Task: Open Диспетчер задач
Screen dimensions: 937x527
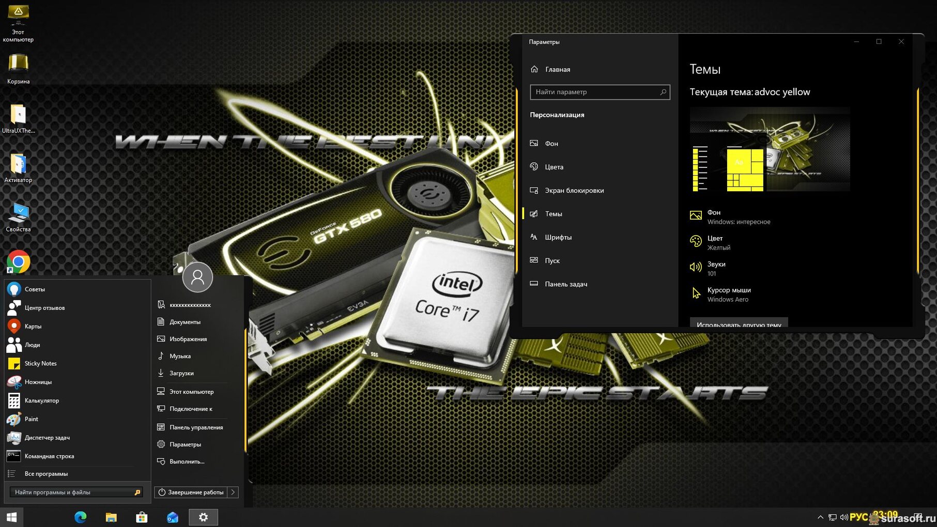Action: 78,438
